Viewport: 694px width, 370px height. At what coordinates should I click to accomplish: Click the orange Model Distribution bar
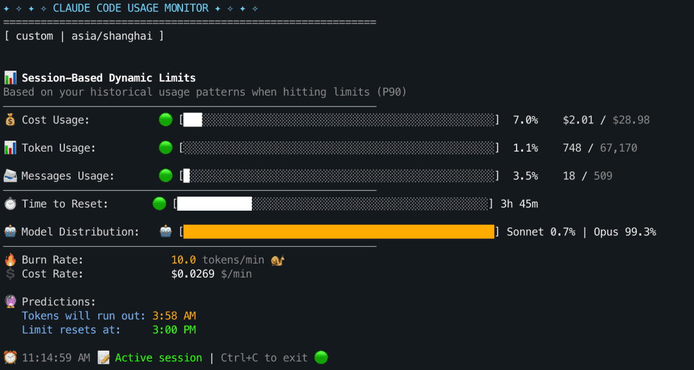(x=339, y=232)
